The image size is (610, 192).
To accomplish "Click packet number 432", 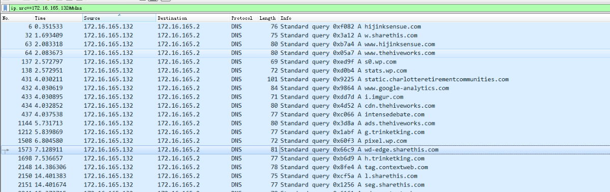I will [x=26, y=88].
